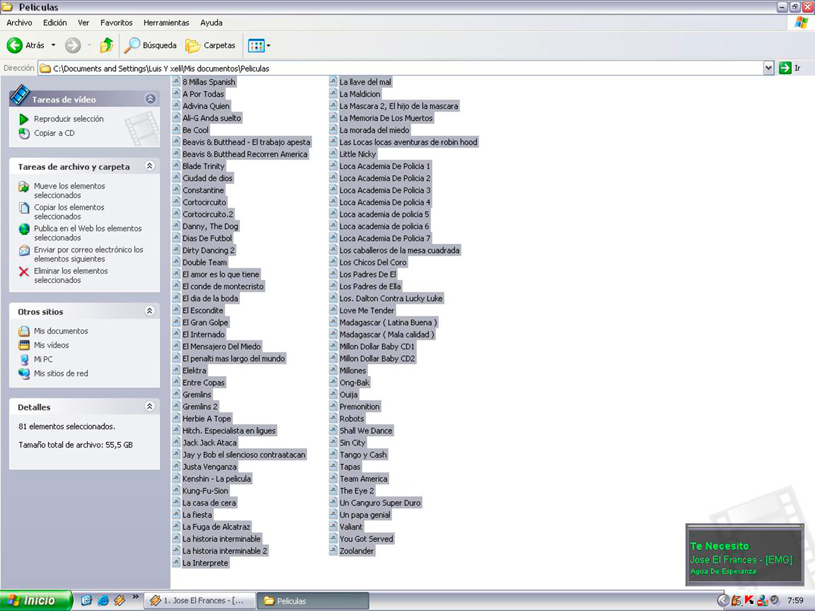Open the address bar dropdown
This screenshot has width=815, height=611.
(x=769, y=68)
